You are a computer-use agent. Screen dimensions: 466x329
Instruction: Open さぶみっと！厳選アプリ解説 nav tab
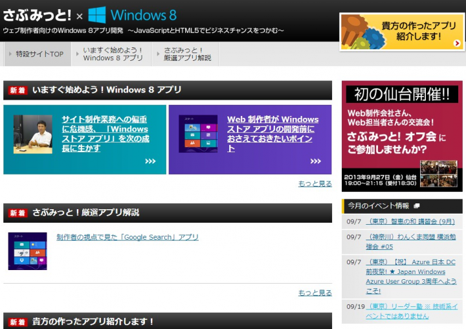(186, 54)
